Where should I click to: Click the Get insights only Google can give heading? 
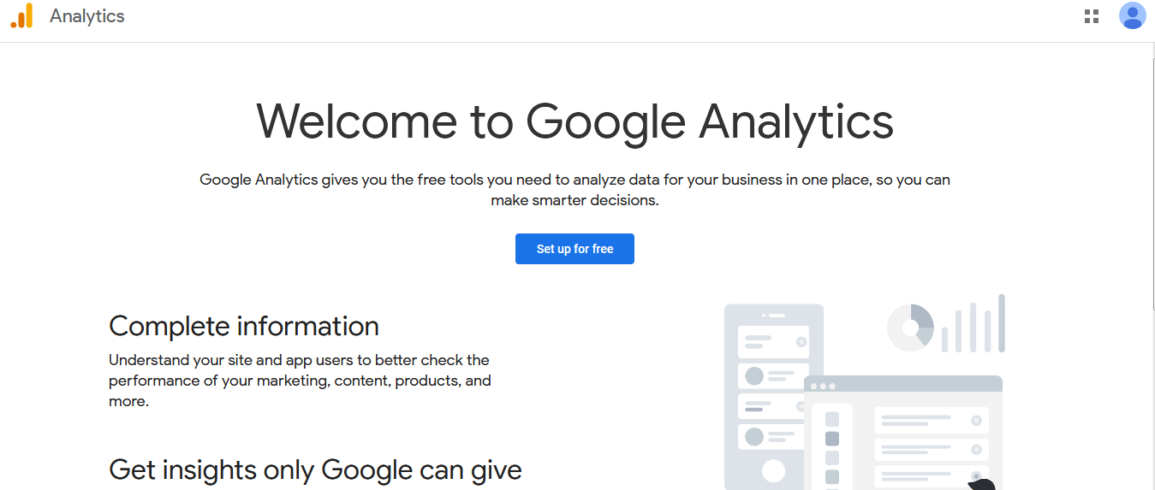(315, 469)
